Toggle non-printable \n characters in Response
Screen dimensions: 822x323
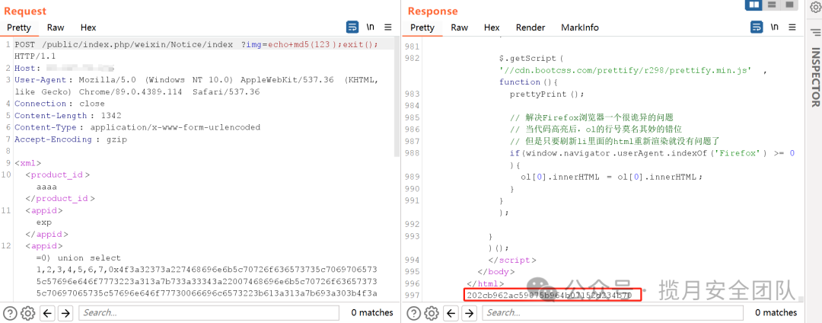pos(774,27)
